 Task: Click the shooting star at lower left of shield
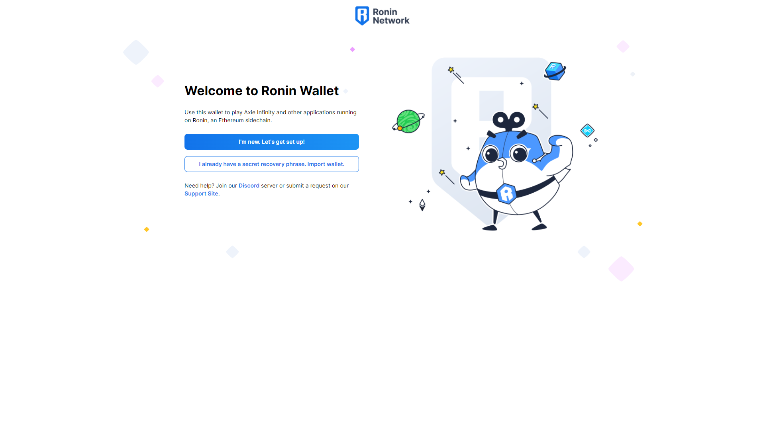446,177
